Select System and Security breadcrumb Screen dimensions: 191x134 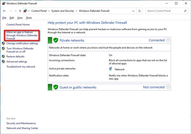pyautogui.click(x=63, y=11)
